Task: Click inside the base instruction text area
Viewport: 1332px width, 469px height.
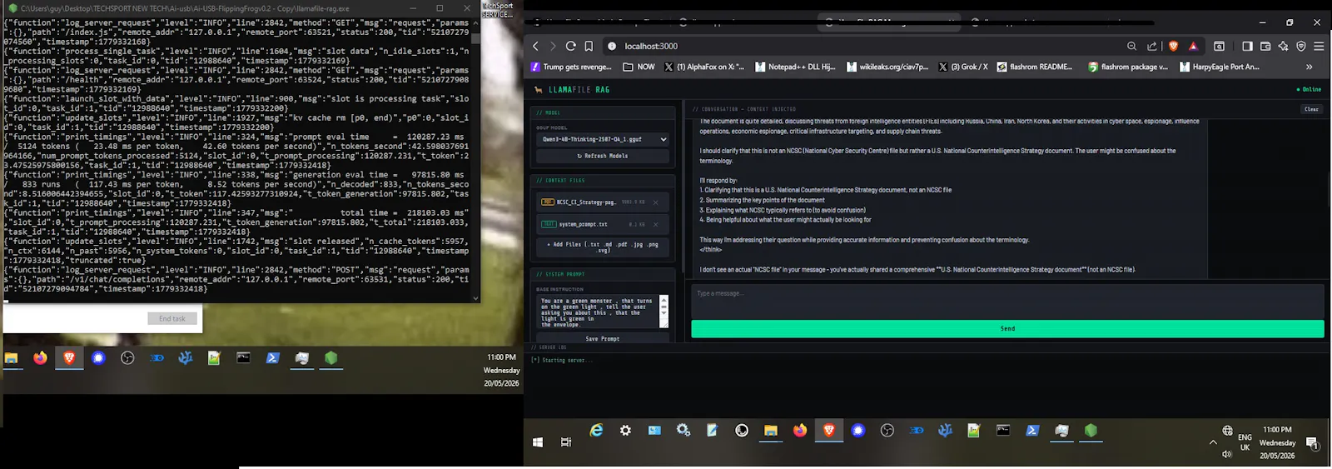Action: (x=599, y=312)
